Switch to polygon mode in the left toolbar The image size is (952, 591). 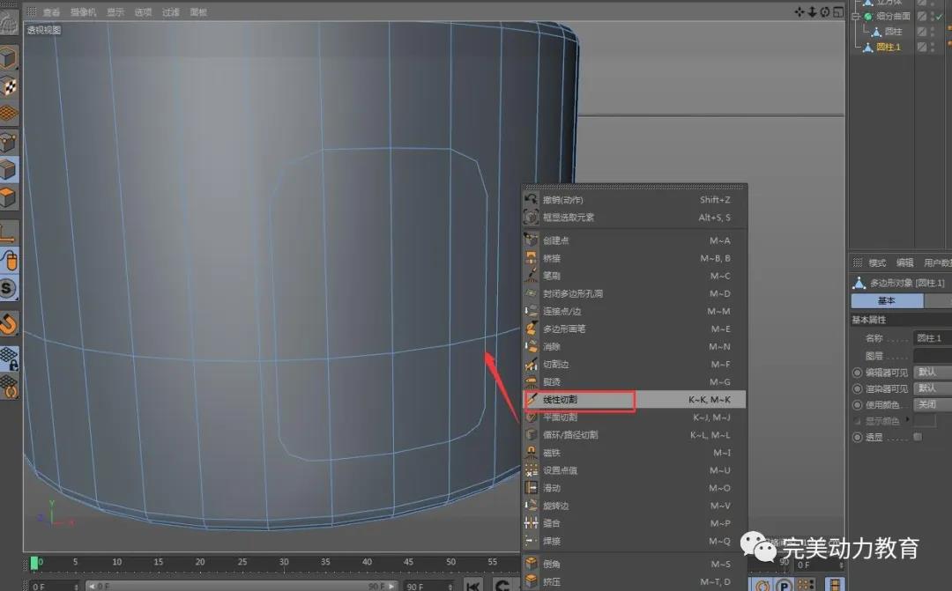tap(9, 197)
